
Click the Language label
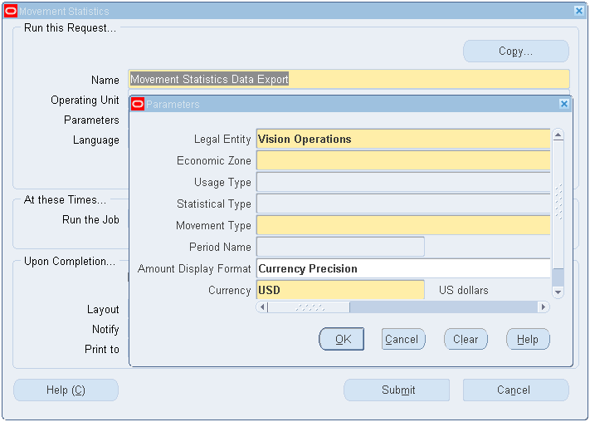point(96,140)
